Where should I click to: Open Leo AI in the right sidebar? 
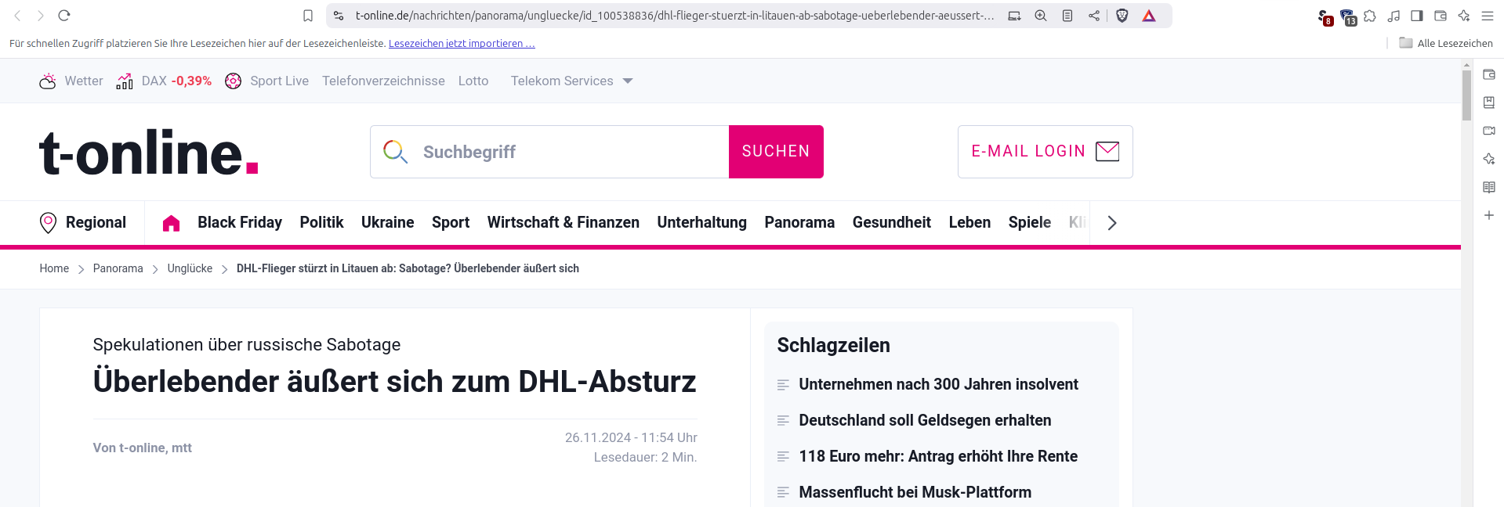tap(1489, 159)
